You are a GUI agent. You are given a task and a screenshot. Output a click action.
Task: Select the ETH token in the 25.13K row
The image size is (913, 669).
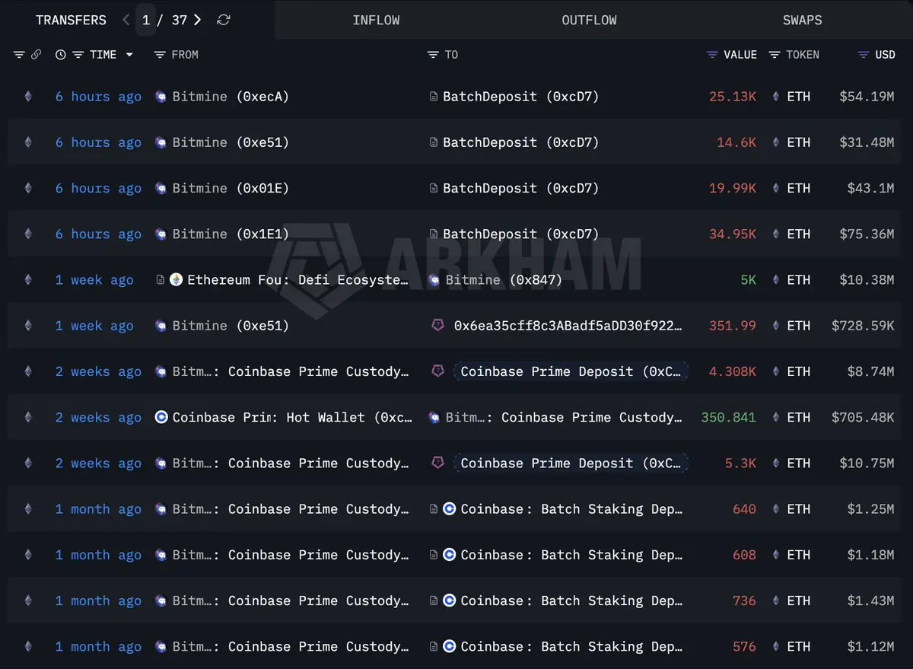point(798,97)
